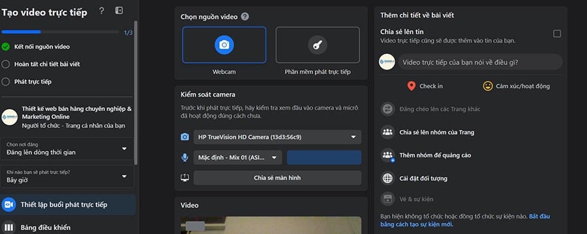
Task: Select the Phát trực tiếp step circle
Action: [x=6, y=82]
